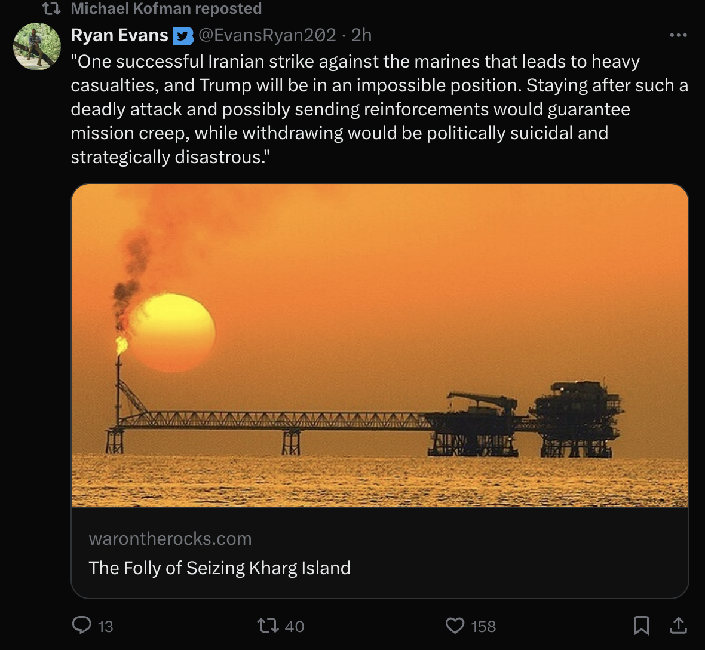Click the affiliation badge beside Ryan Evans
Screen dimensions: 705x650
(x=183, y=36)
